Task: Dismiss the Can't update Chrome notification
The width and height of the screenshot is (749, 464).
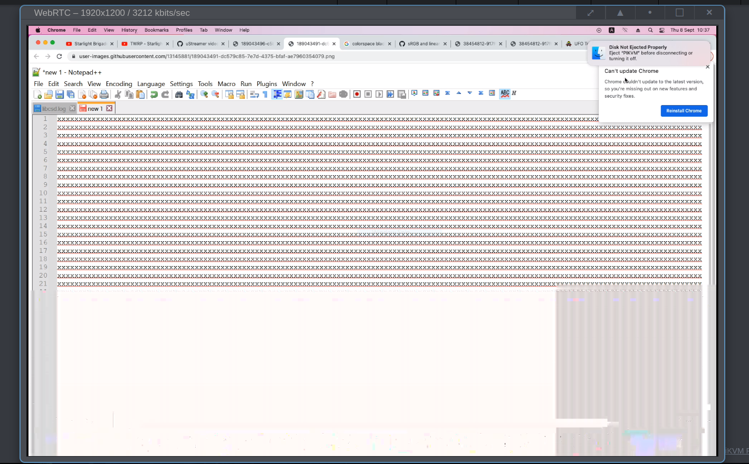Action: pyautogui.click(x=707, y=67)
